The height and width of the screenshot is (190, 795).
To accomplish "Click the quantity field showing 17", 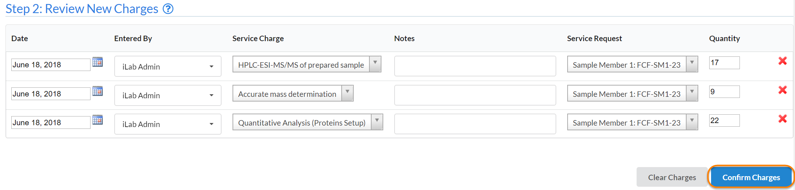I will click(x=724, y=63).
